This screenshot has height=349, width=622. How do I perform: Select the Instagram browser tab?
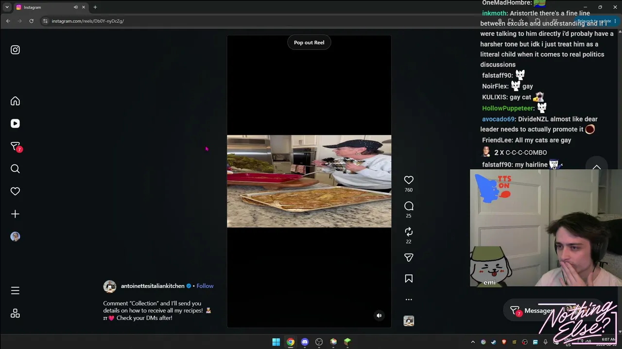click(x=51, y=7)
